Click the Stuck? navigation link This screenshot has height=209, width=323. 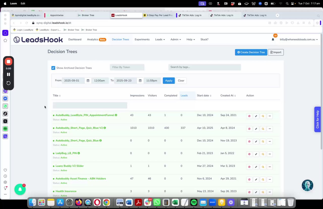[204, 39]
